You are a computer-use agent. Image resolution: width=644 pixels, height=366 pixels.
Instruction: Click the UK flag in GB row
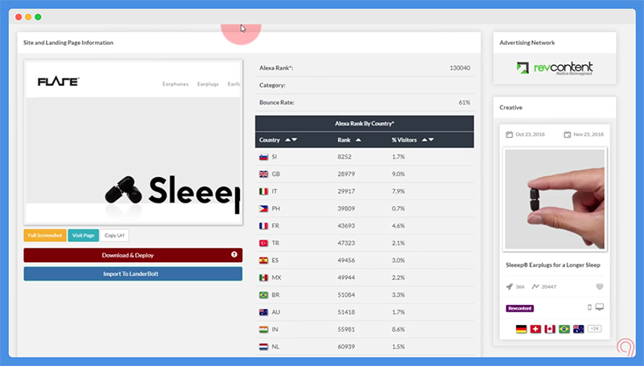(264, 175)
